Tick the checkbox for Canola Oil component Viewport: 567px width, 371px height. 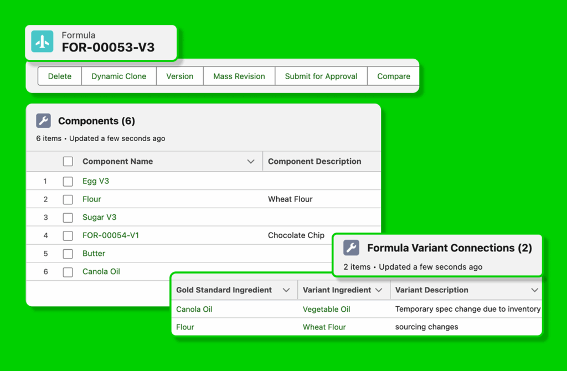coord(68,272)
